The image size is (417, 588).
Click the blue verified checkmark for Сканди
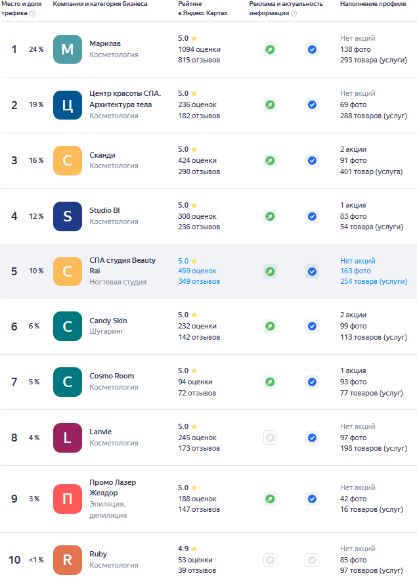point(312,160)
